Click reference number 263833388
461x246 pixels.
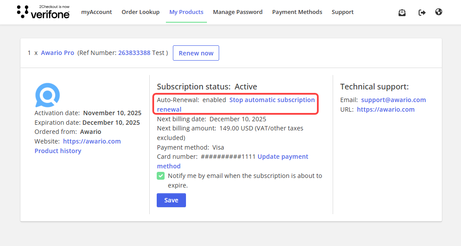(x=134, y=53)
